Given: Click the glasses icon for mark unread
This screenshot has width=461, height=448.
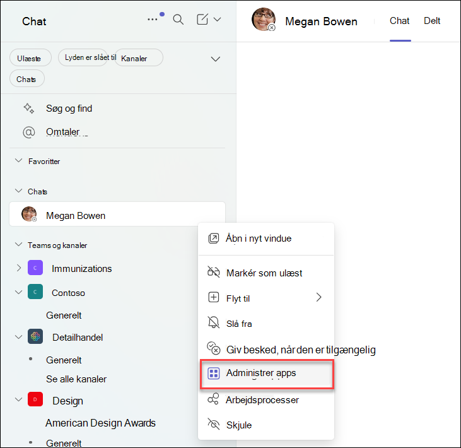Looking at the screenshot, I should pyautogui.click(x=214, y=272).
